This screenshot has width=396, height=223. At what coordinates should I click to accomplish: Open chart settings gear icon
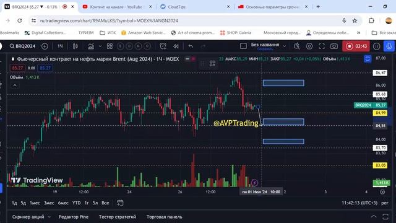pyautogui.click(x=309, y=46)
